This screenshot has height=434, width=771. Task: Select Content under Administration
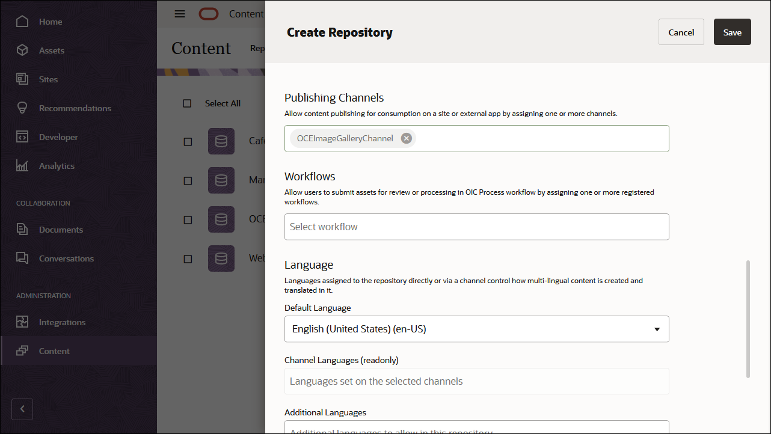pyautogui.click(x=54, y=350)
